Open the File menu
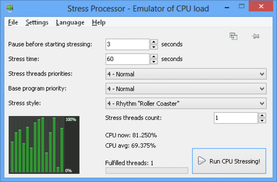Image resolution: width=277 pixels, height=182 pixels. click(x=13, y=23)
